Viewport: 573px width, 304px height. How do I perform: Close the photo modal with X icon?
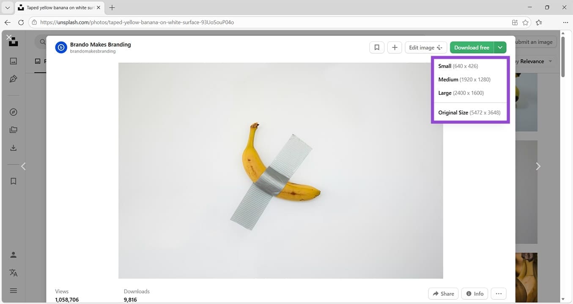click(9, 37)
